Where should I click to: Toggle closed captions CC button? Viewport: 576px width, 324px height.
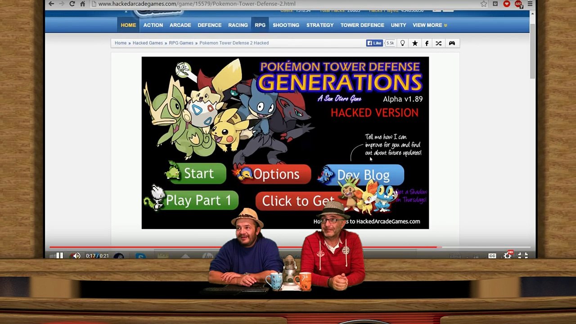pyautogui.click(x=492, y=256)
